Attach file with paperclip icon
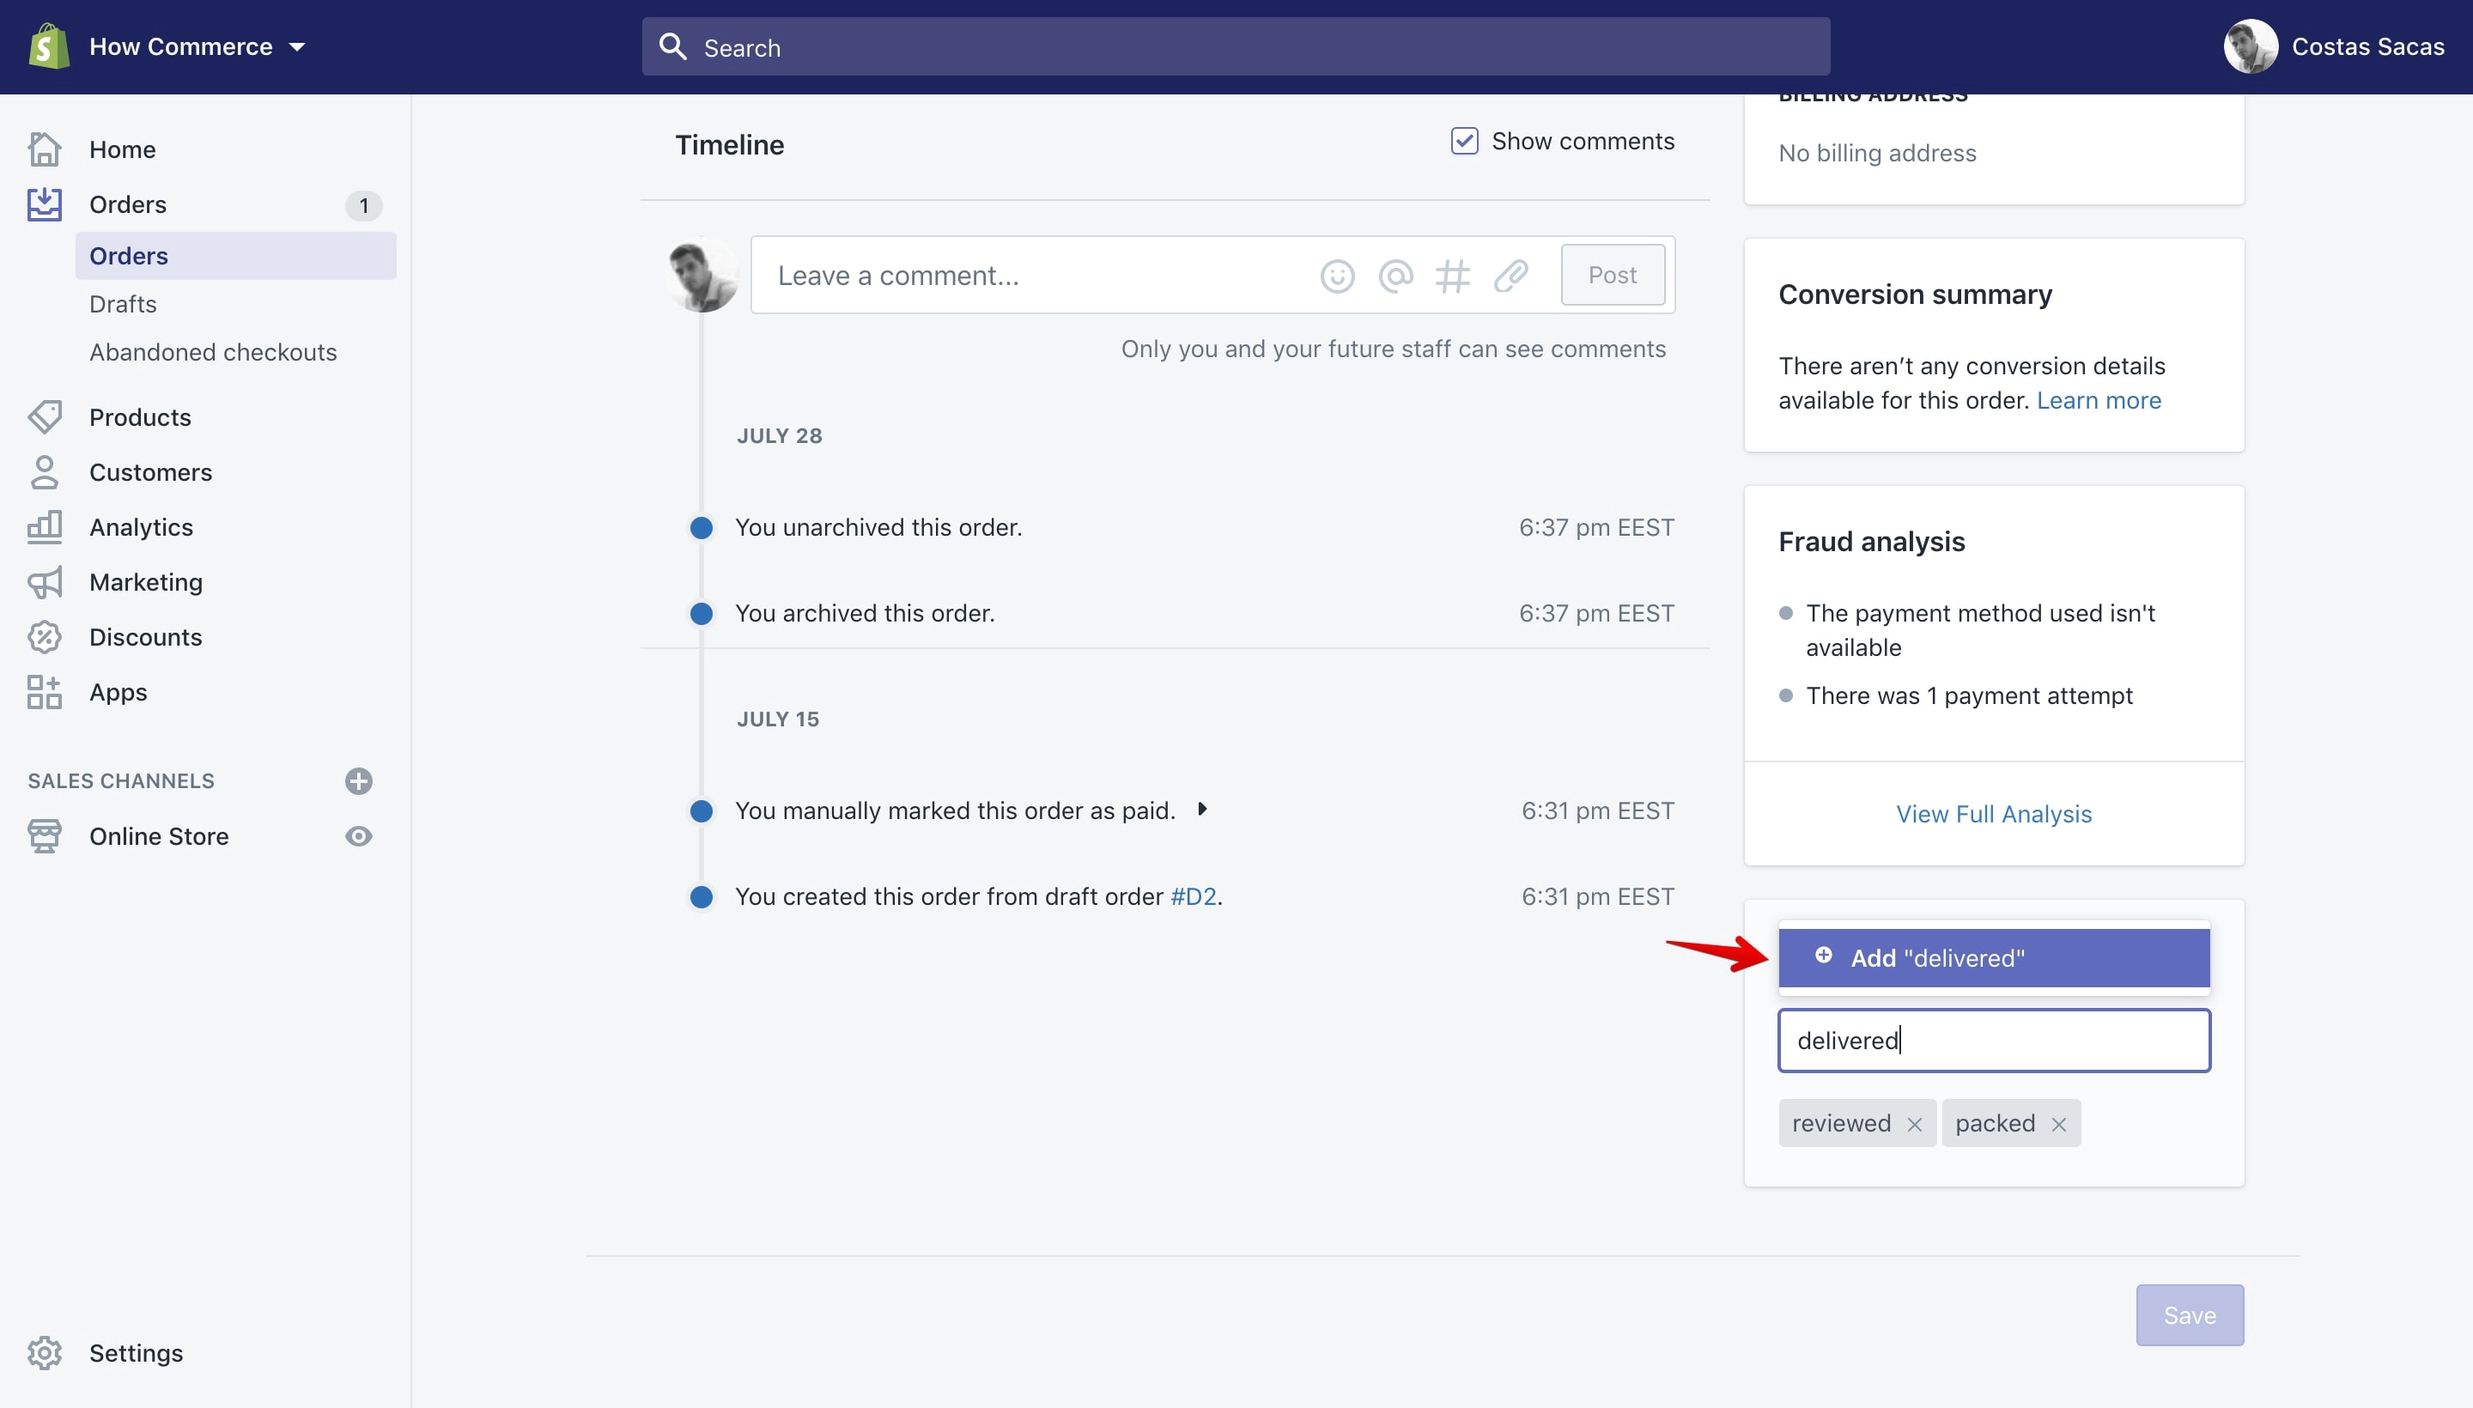This screenshot has width=2473, height=1408. click(x=1510, y=276)
